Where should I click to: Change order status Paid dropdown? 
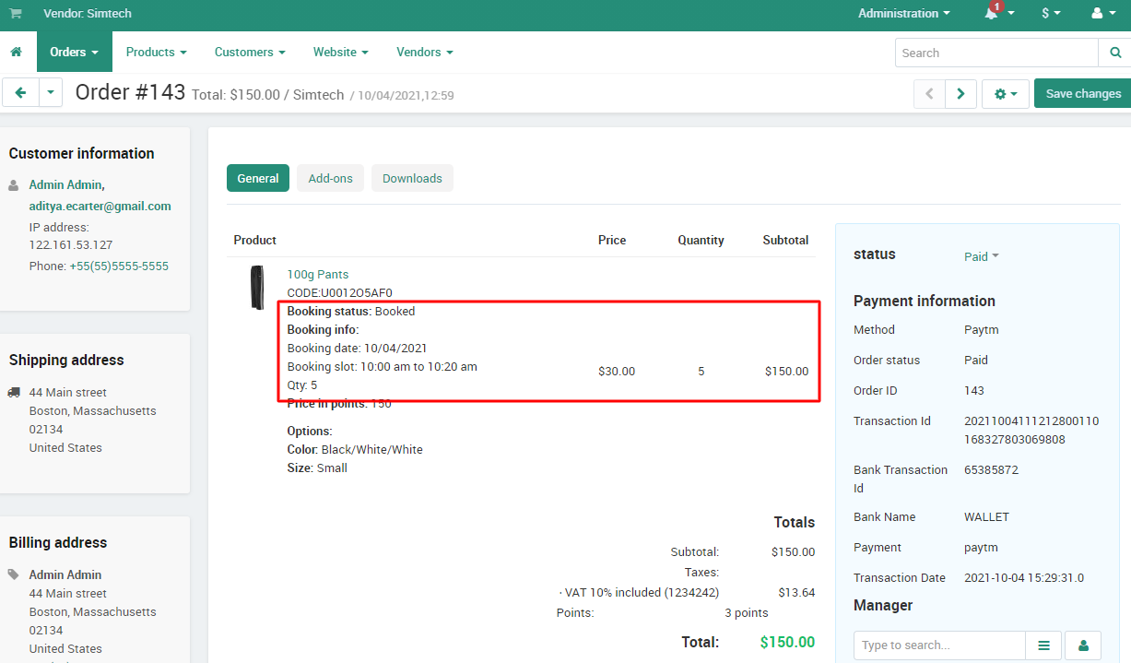click(x=982, y=256)
